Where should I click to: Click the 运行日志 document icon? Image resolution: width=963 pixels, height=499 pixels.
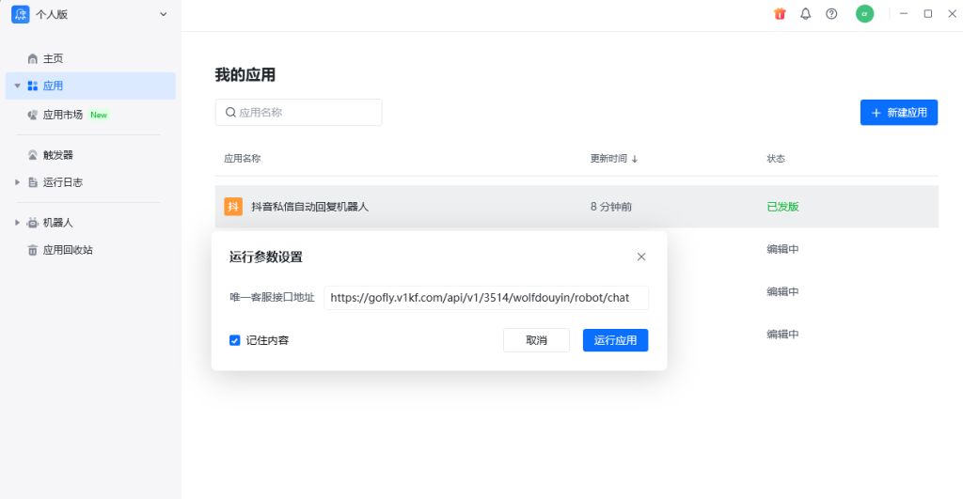(33, 182)
